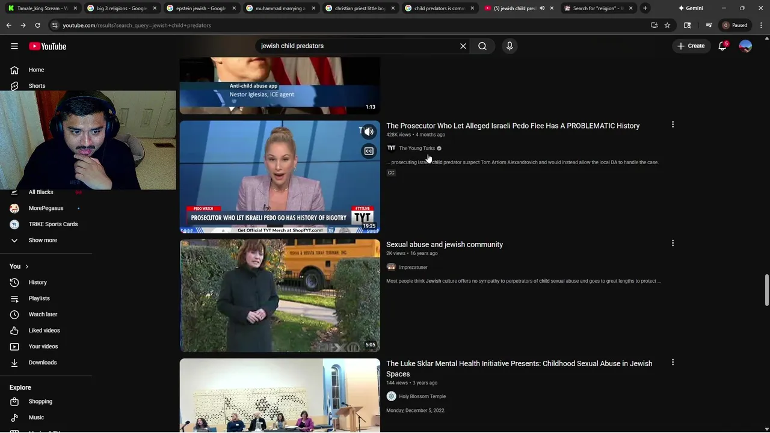Click the CC badge under TYT description
Screen dimensions: 770x433
pos(391,173)
